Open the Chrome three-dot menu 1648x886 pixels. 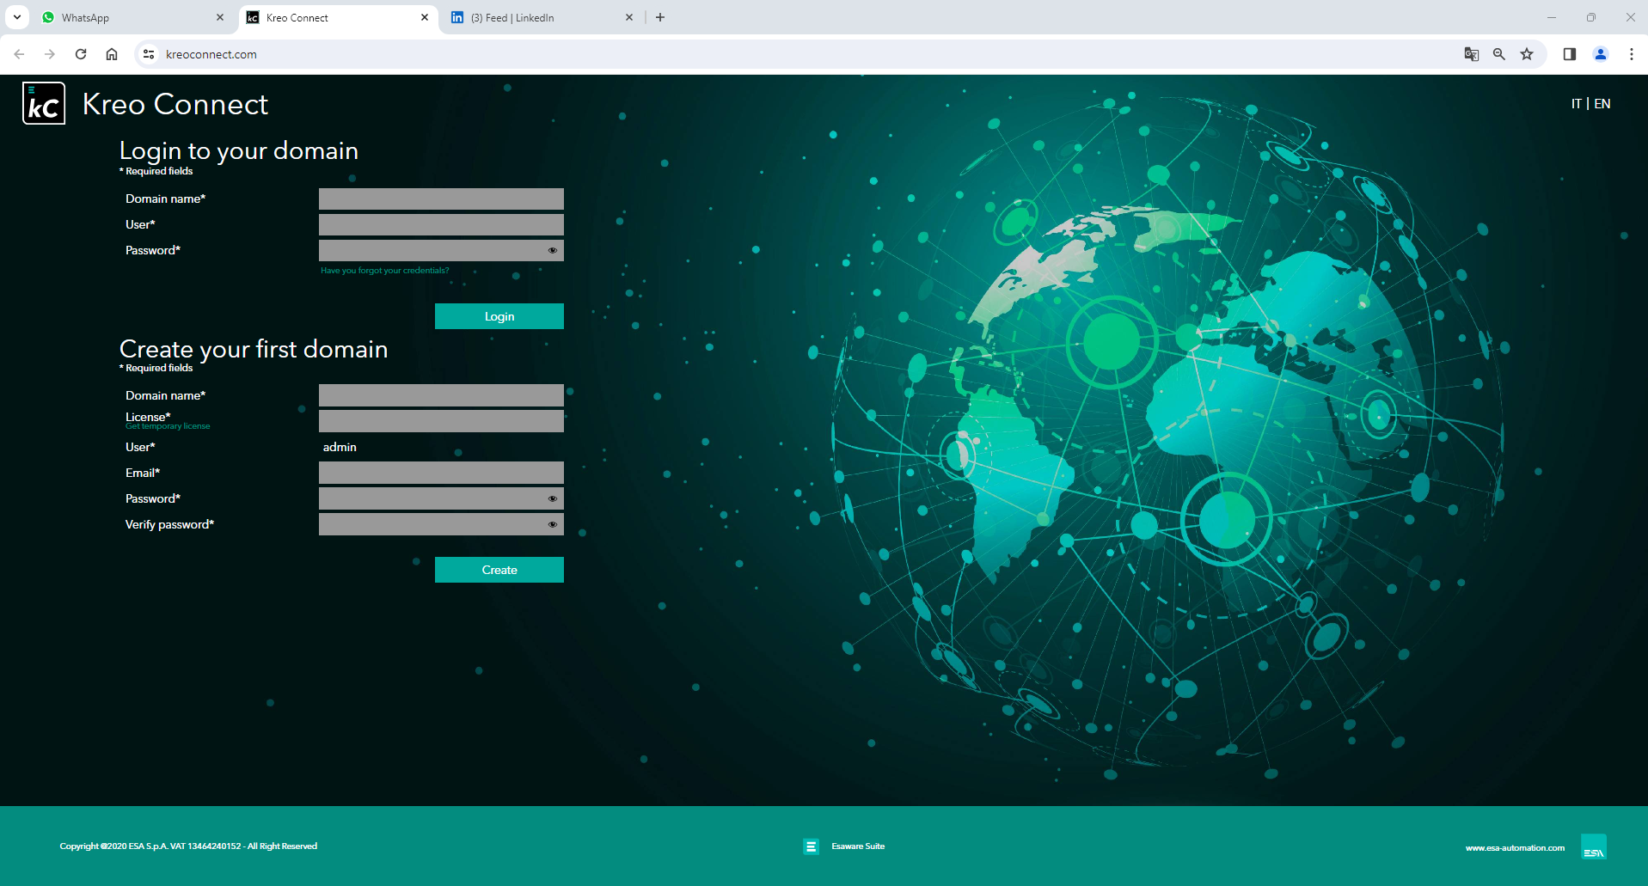pos(1631,54)
